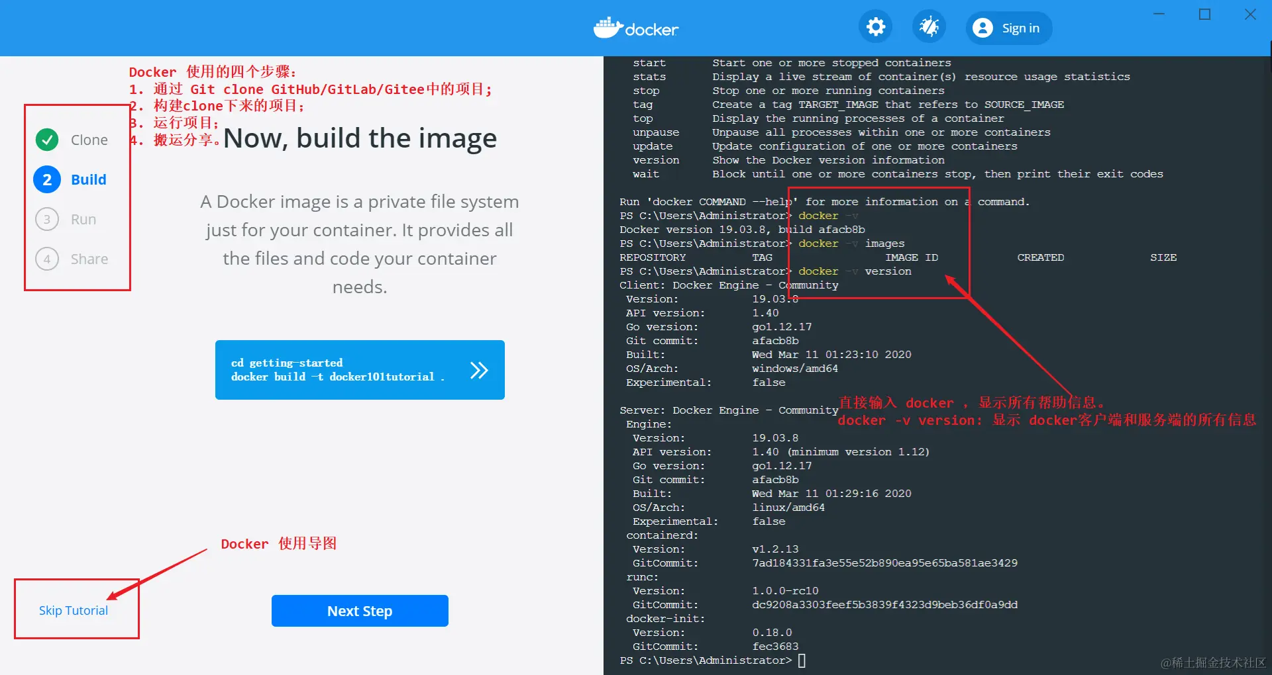Run the docker build command via double-arrow icon
The image size is (1272, 675).
coord(479,370)
